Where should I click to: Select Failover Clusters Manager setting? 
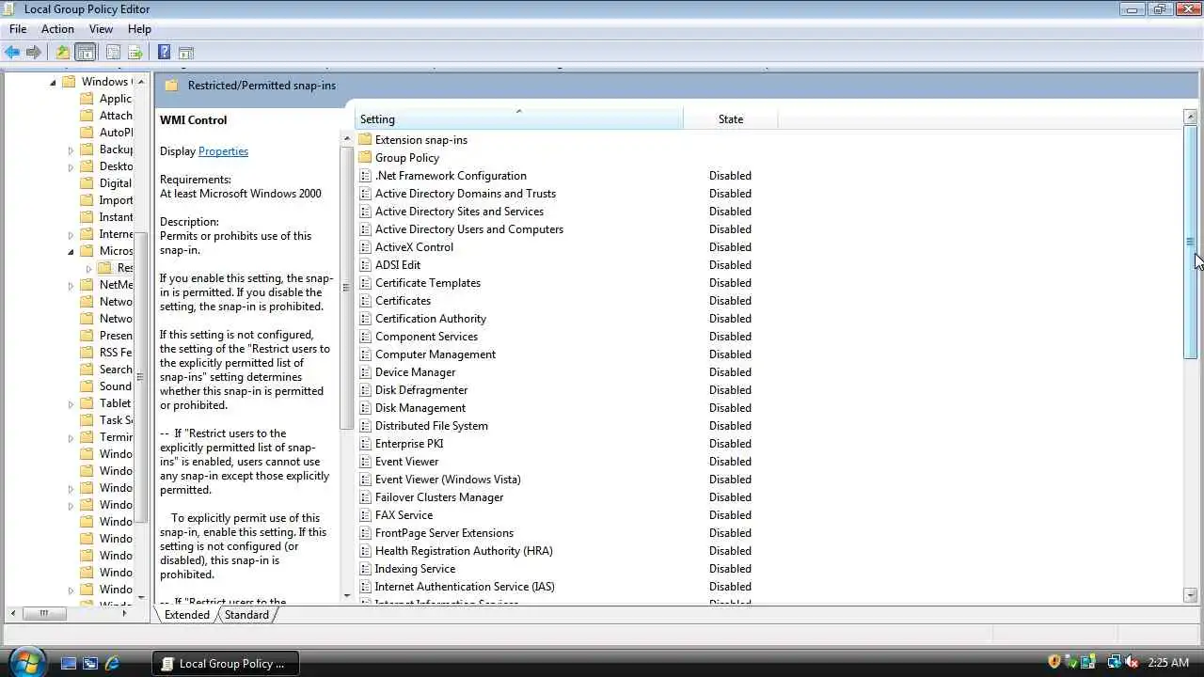pos(439,497)
